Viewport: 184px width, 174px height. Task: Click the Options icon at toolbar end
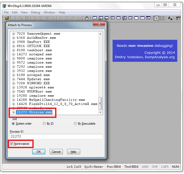pos(178,18)
